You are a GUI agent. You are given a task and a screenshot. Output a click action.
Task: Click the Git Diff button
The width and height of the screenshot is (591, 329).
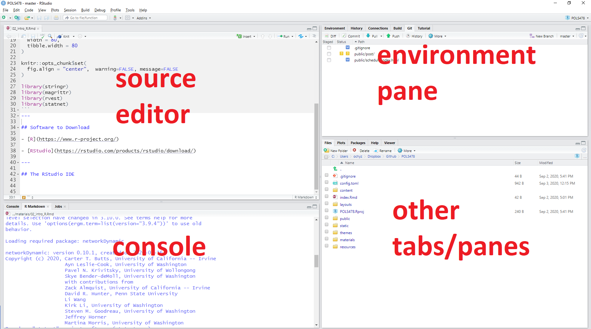pyautogui.click(x=330, y=36)
